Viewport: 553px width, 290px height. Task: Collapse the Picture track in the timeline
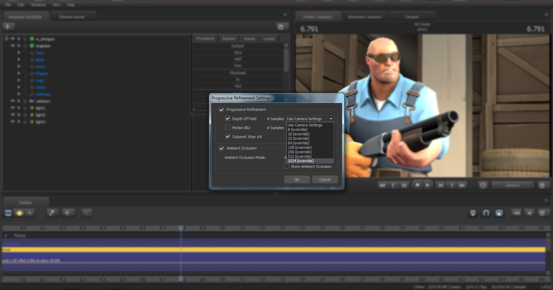point(6,235)
